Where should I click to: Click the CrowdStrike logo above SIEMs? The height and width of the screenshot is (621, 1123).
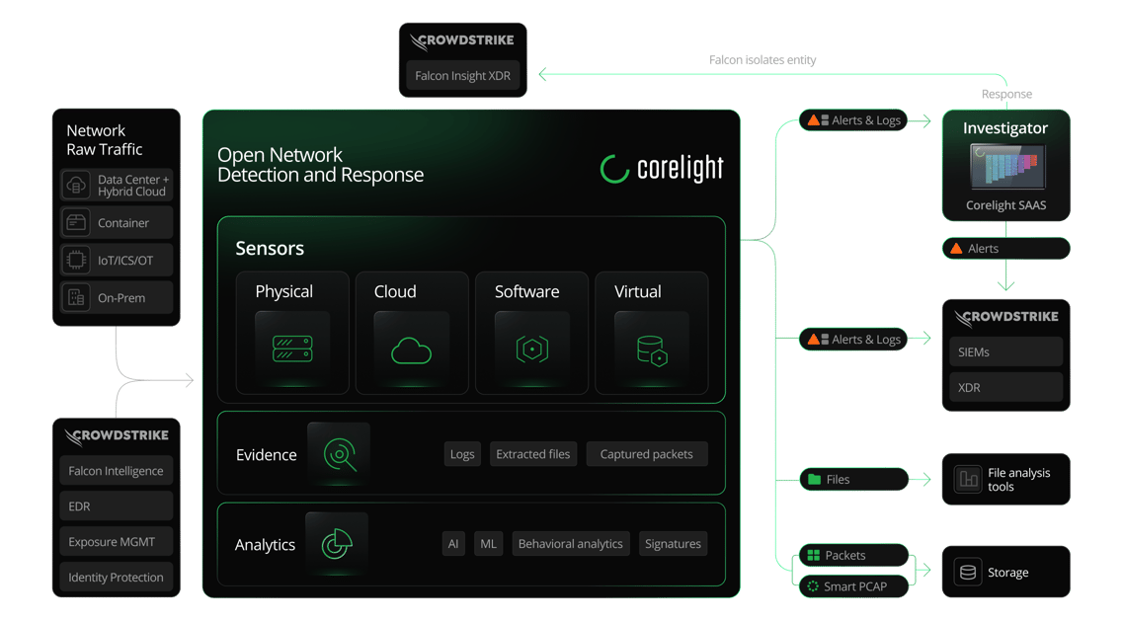[x=1005, y=317]
